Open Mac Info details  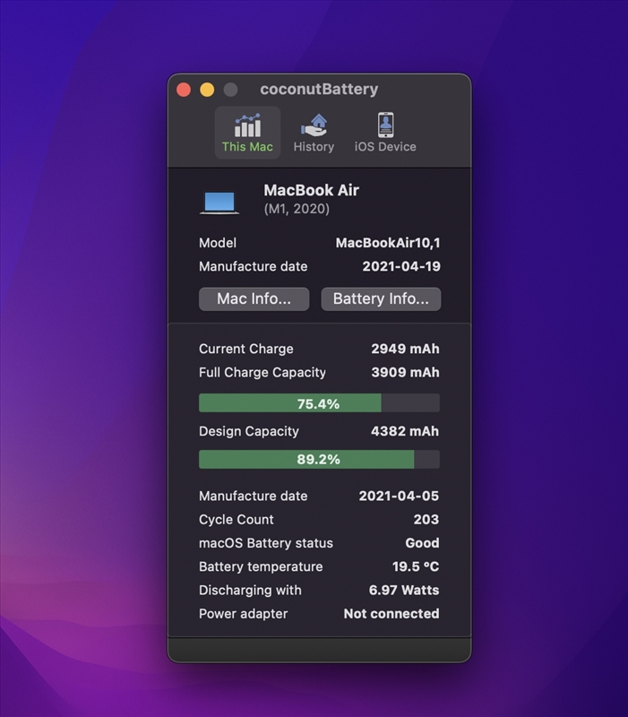pos(254,299)
